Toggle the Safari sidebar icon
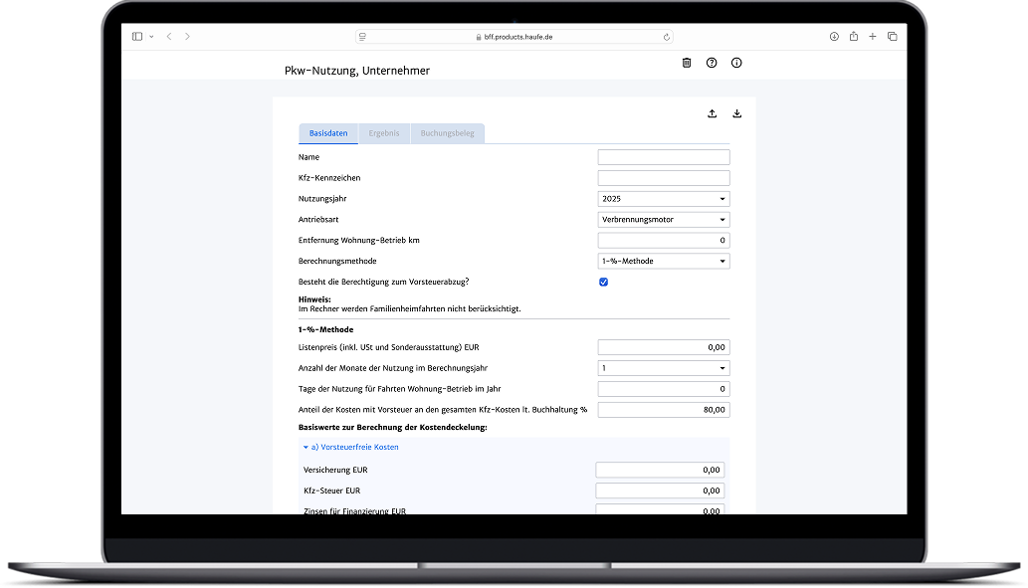1028x588 pixels. pos(137,37)
